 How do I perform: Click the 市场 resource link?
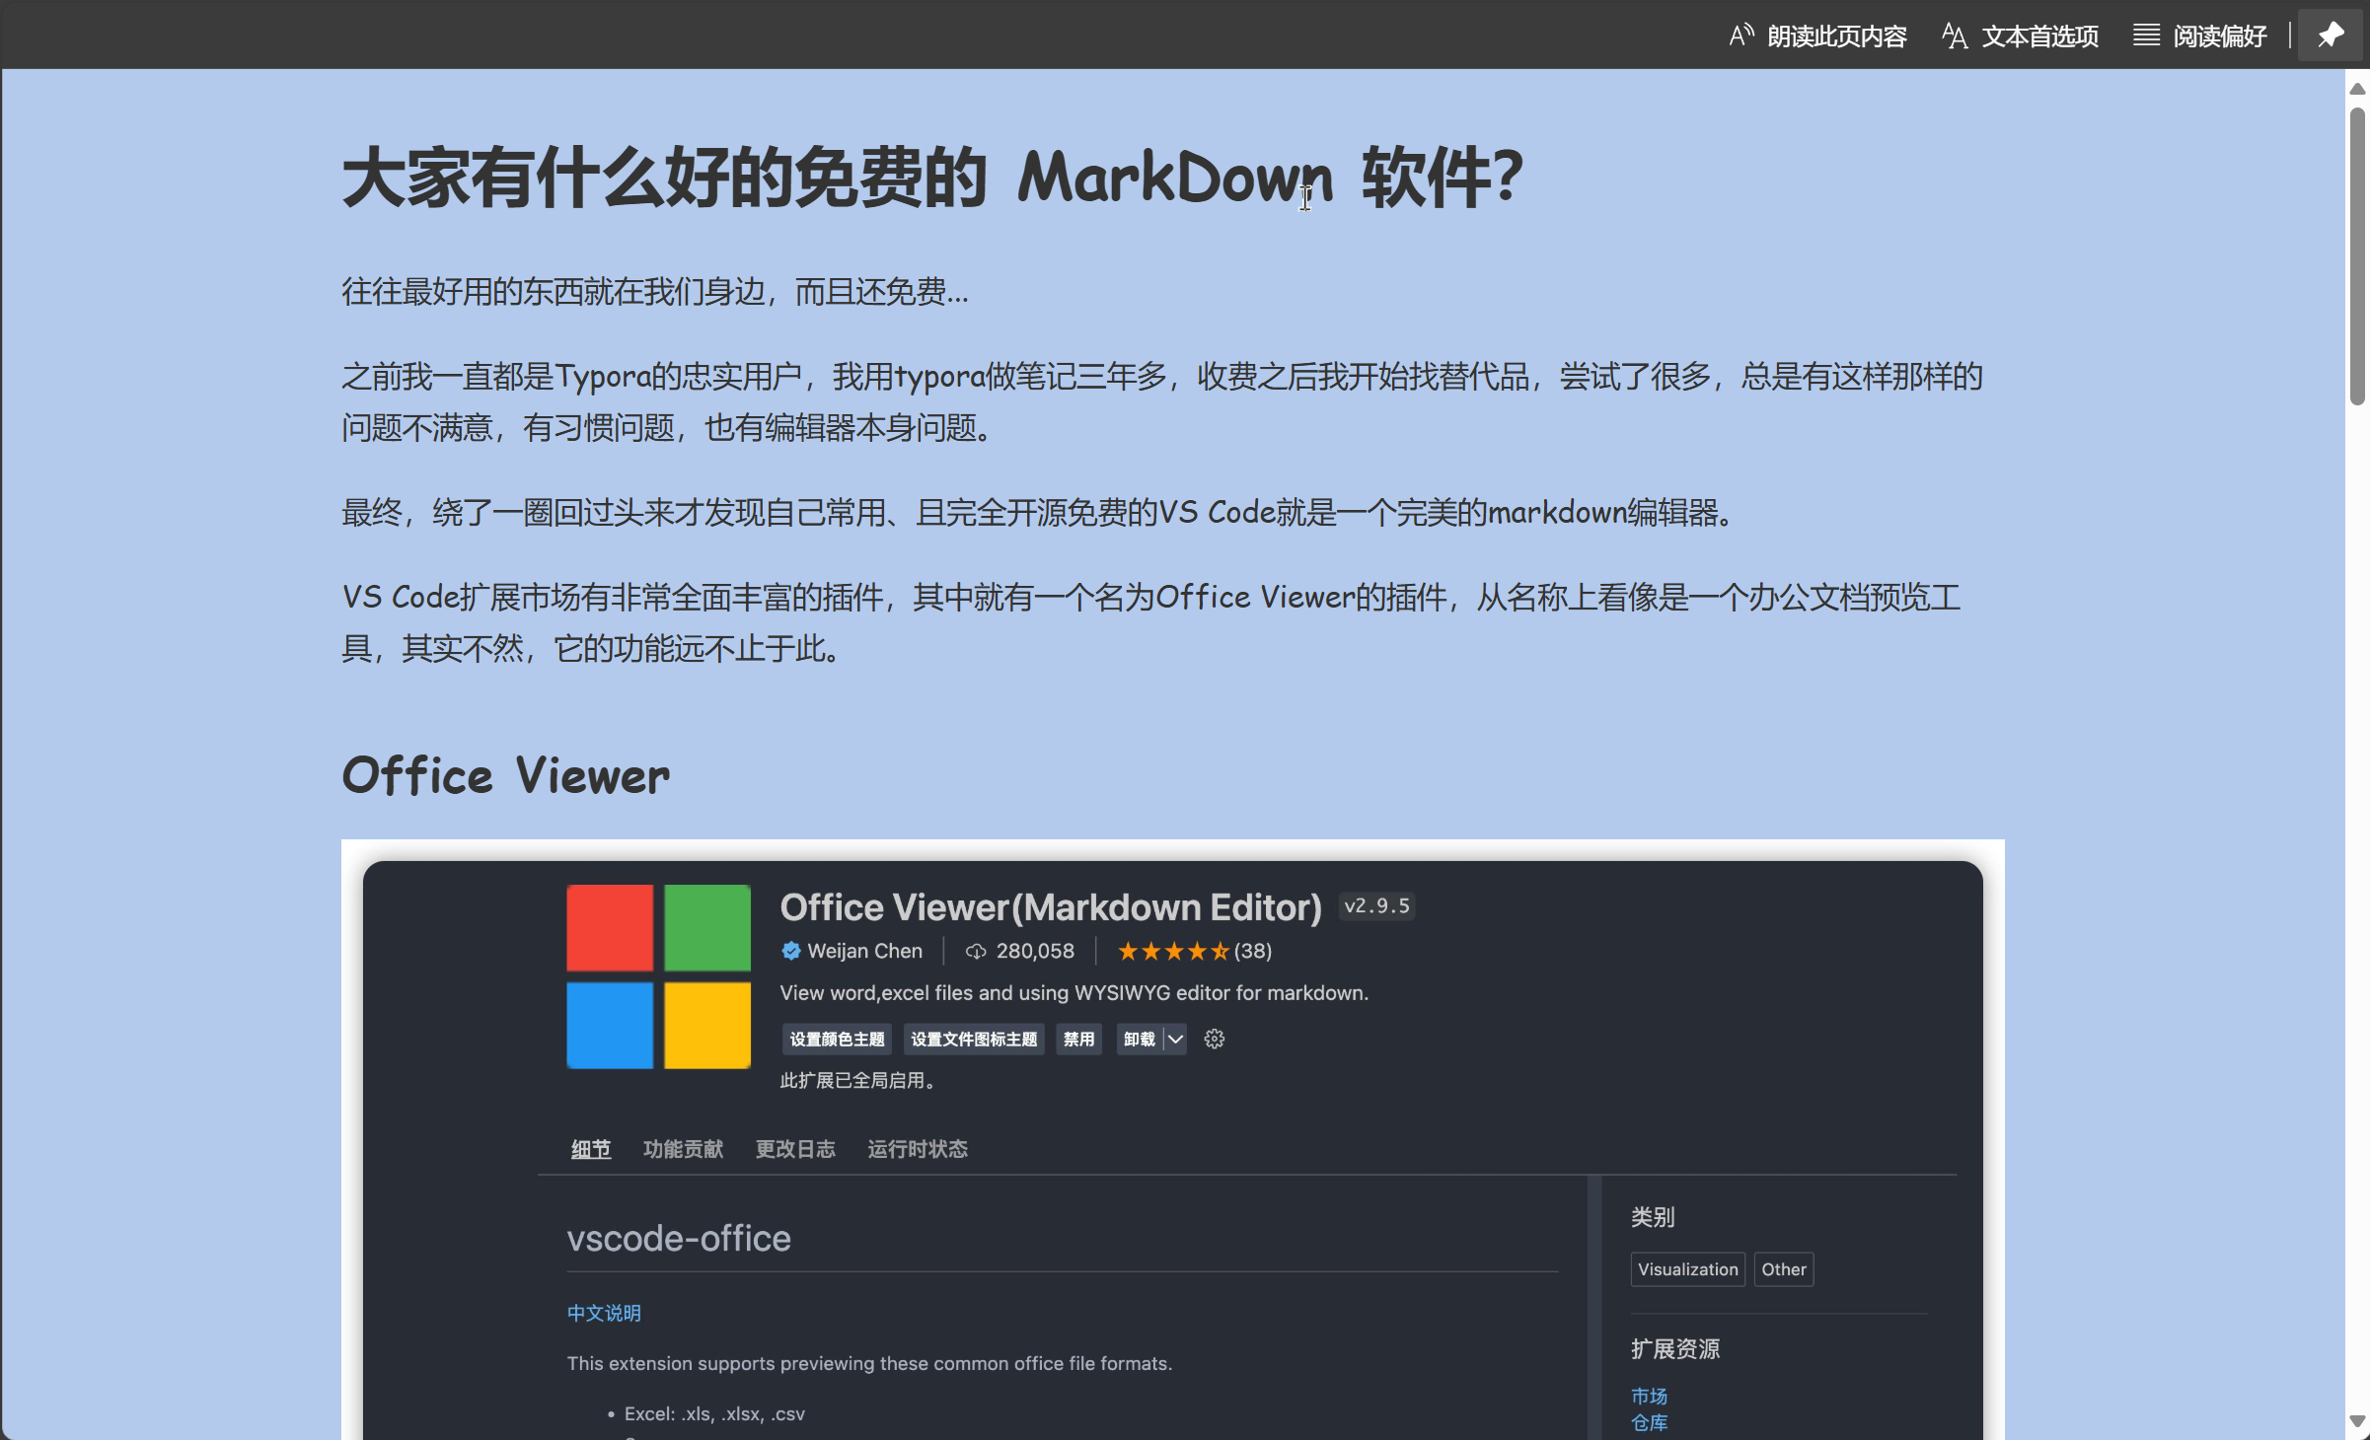click(1649, 1396)
